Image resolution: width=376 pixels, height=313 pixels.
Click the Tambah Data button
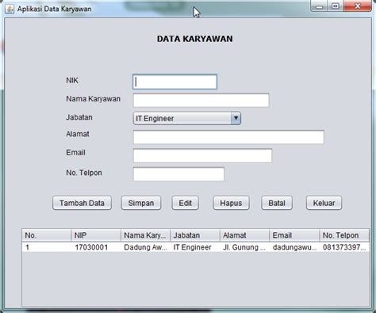pos(82,203)
